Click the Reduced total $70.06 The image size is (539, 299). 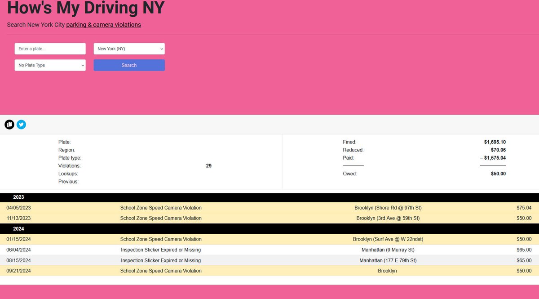tap(498, 150)
